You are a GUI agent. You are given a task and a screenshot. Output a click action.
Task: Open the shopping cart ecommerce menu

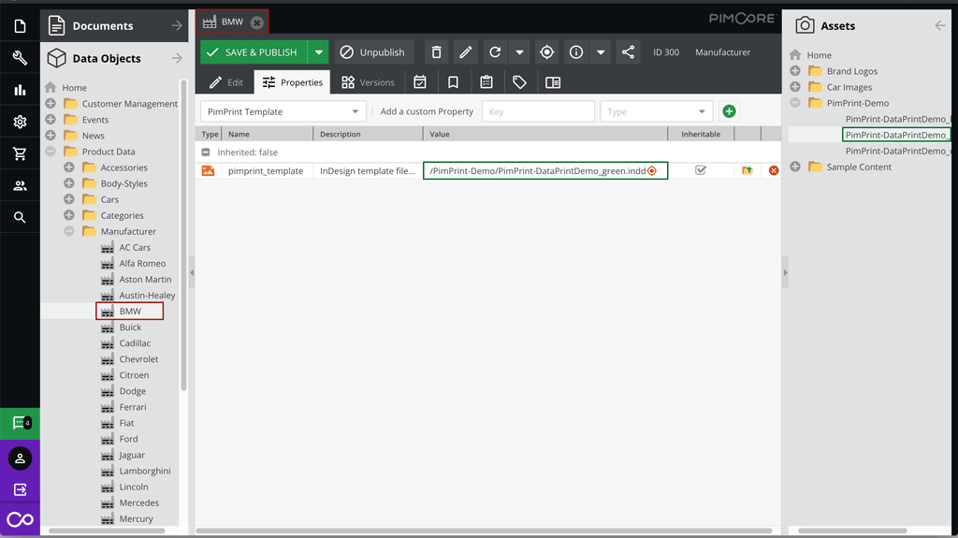20,153
